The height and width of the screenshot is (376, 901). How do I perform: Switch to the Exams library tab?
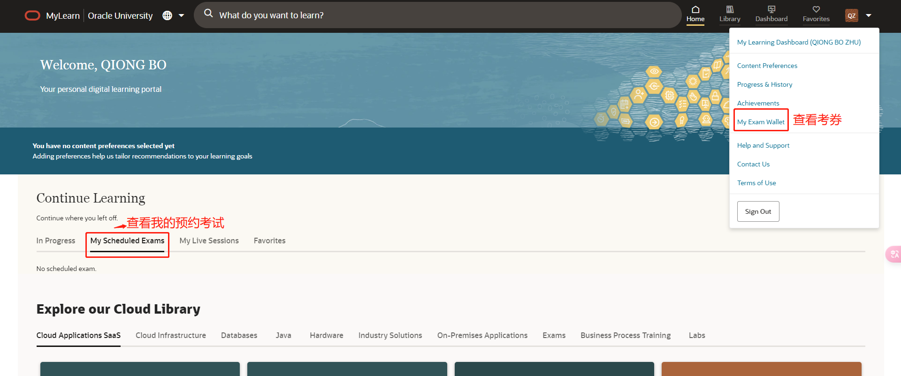[554, 335]
